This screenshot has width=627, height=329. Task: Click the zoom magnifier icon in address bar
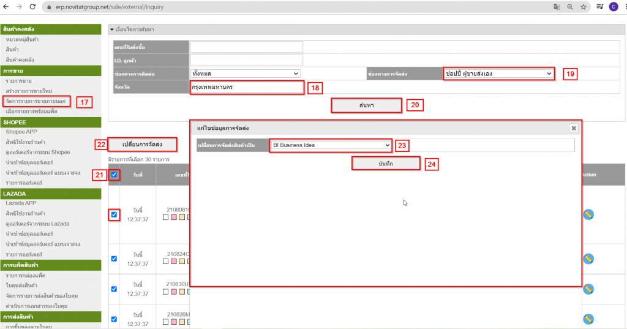570,7
